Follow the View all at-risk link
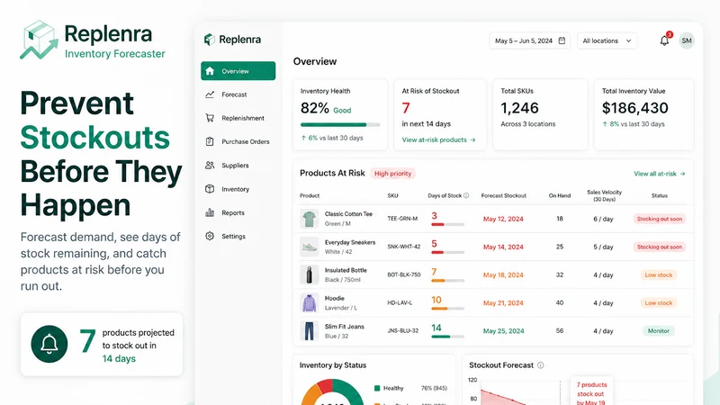 660,174
